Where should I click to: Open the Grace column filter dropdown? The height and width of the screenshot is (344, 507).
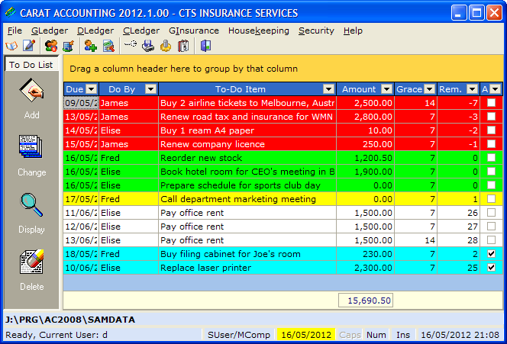pos(429,88)
